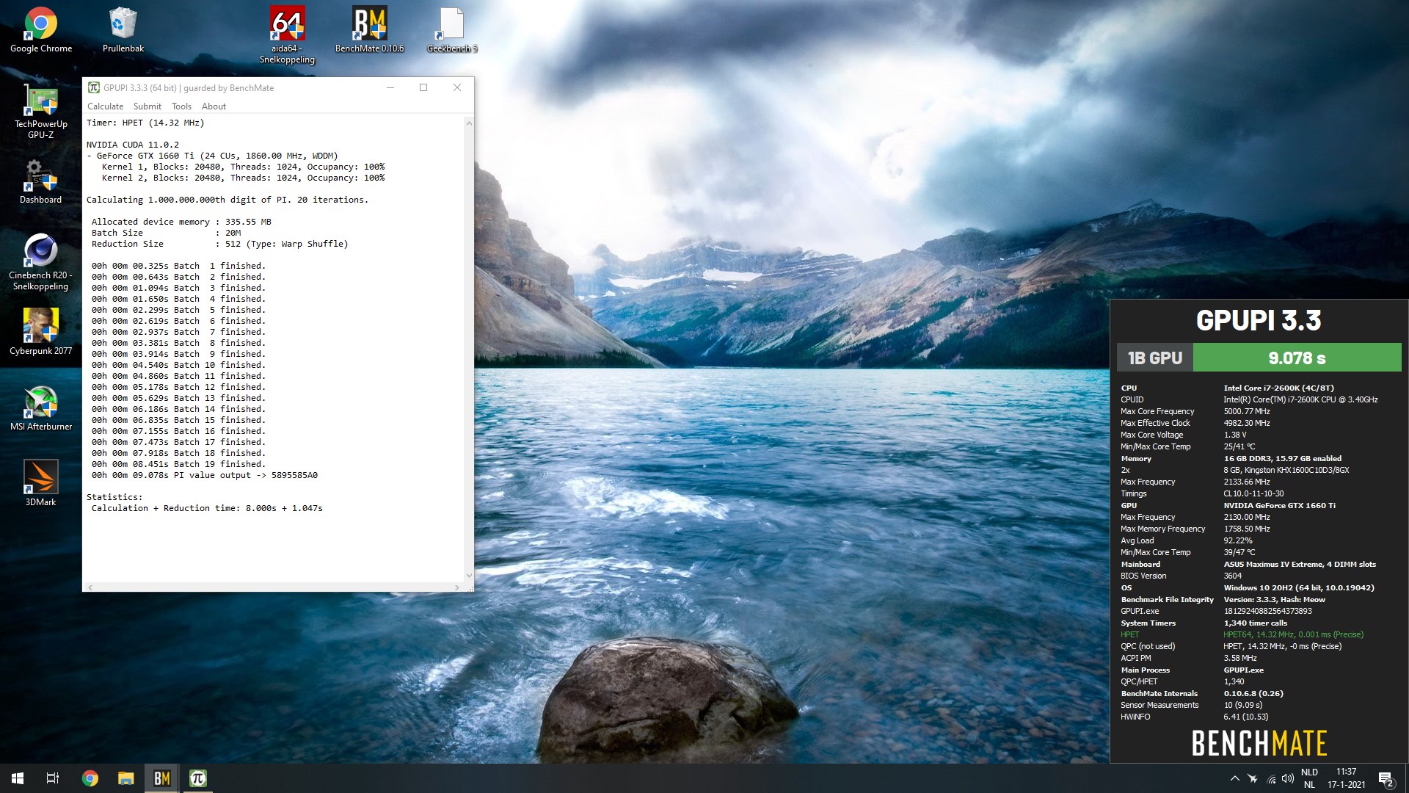The width and height of the screenshot is (1409, 793).
Task: Click the Batch 19 finished line
Action: click(x=178, y=464)
